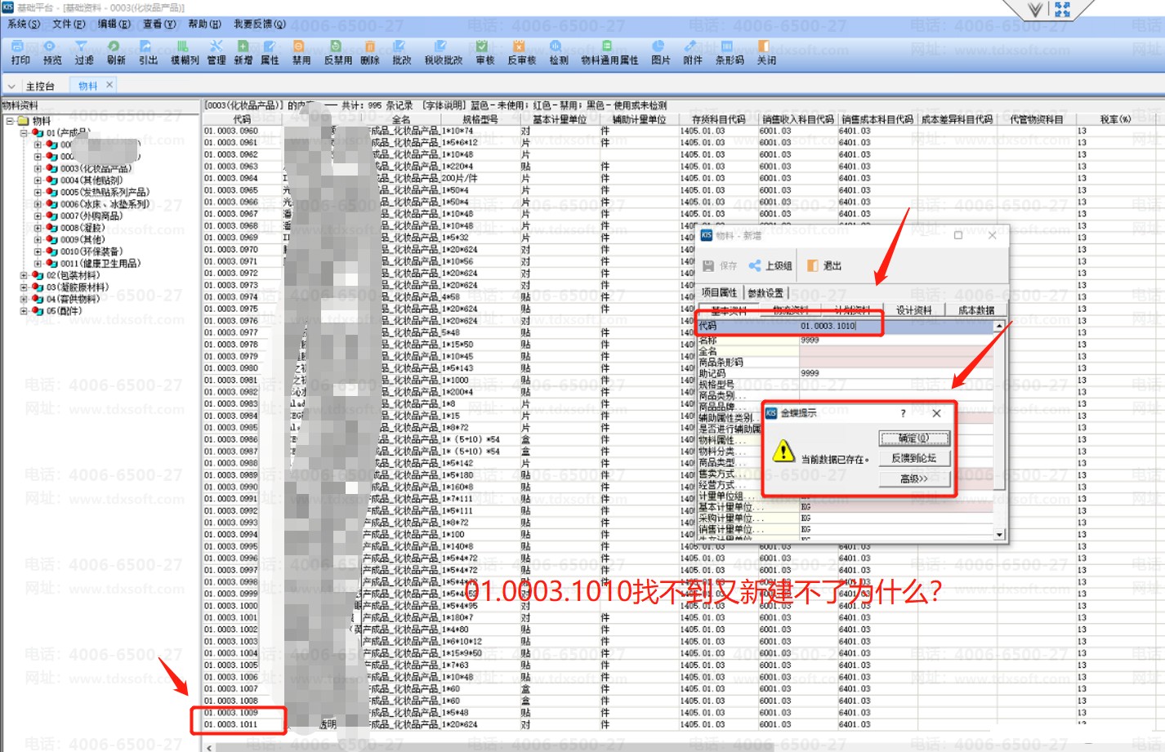Expand the 0004(其他贴剂) tree node
Screen dimensions: 1165x752
pos(38,180)
